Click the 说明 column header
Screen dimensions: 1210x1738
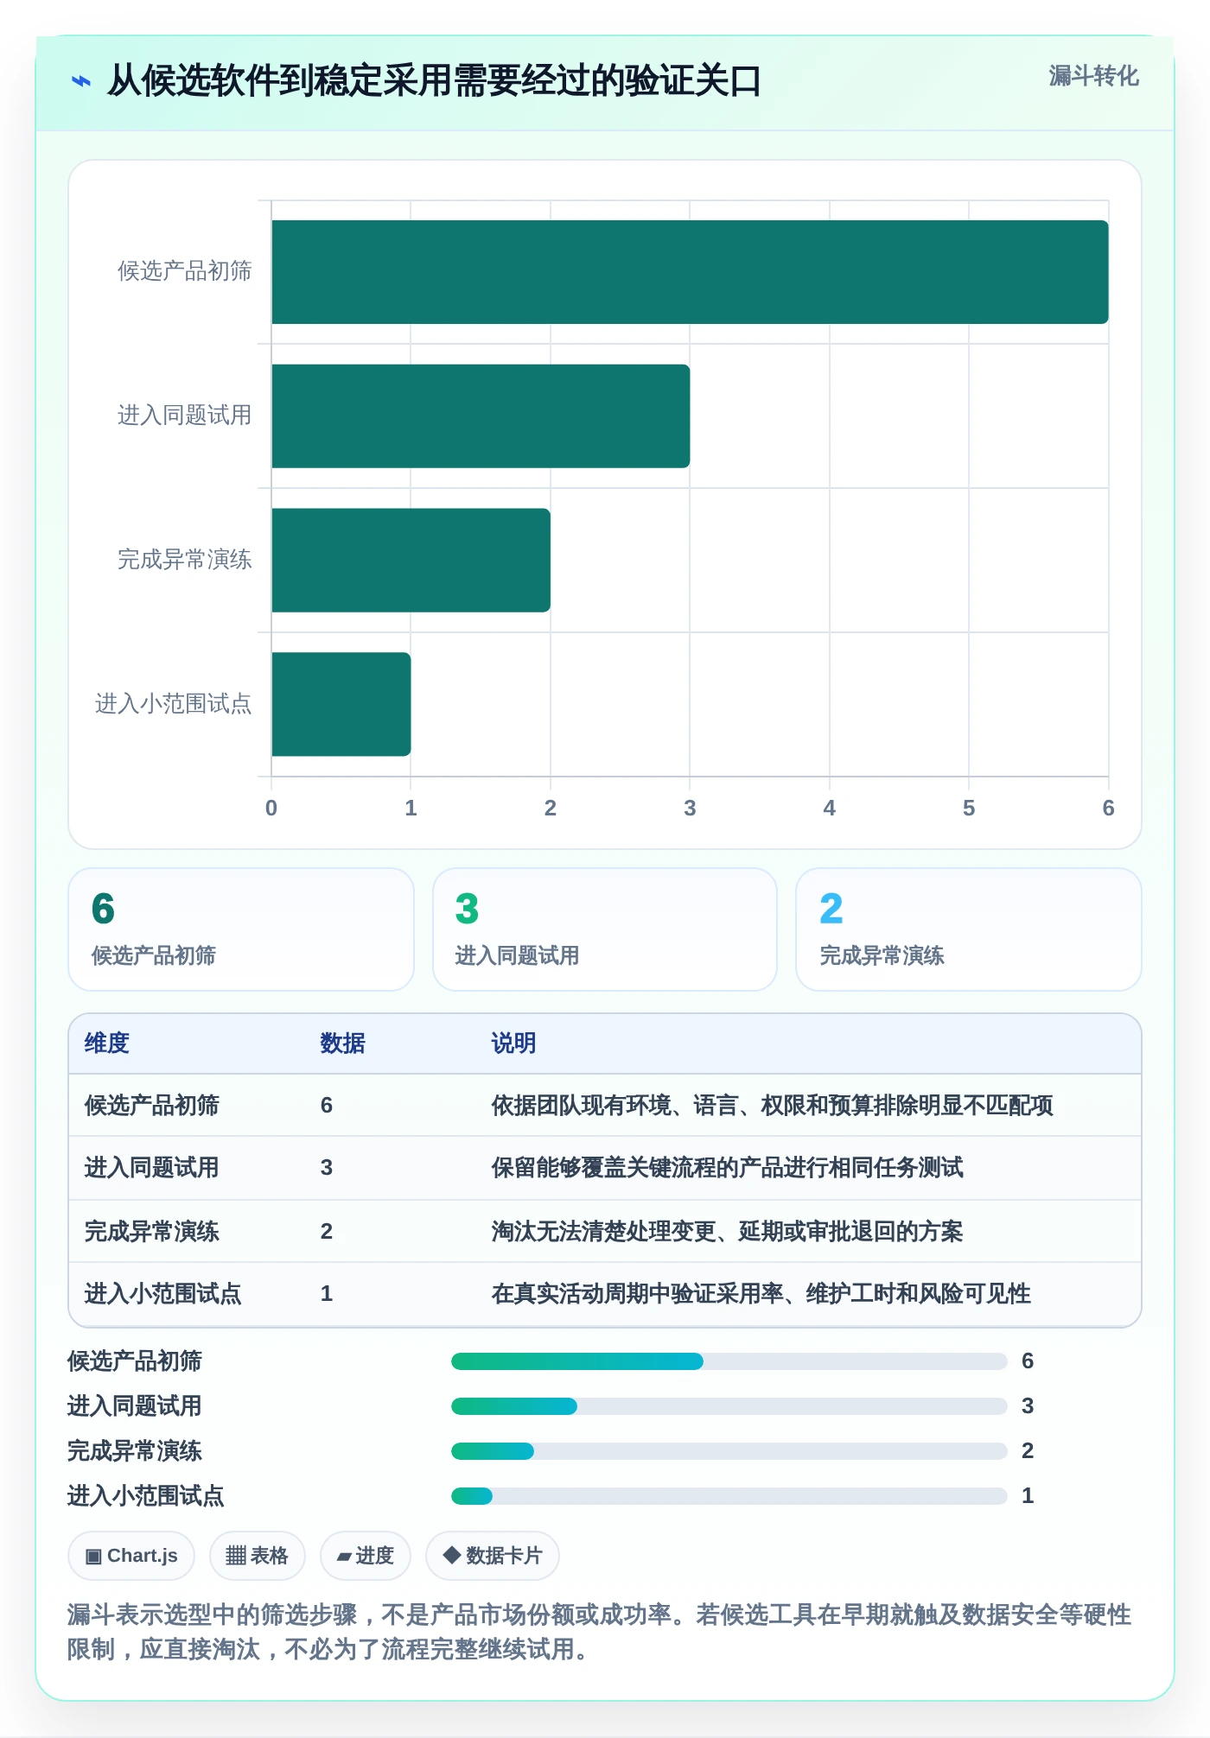tap(514, 1043)
